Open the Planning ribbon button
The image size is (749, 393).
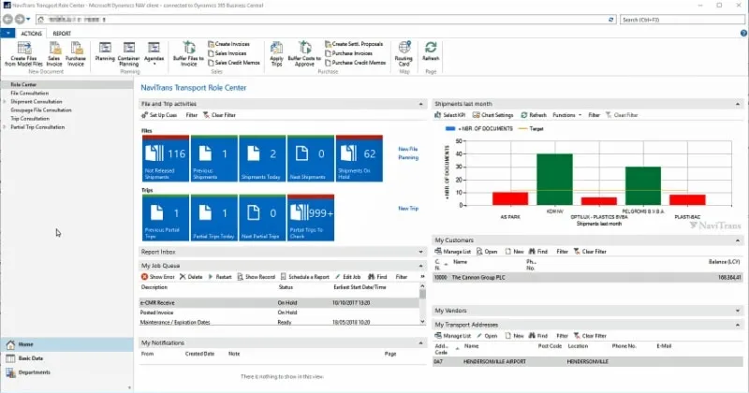point(105,51)
